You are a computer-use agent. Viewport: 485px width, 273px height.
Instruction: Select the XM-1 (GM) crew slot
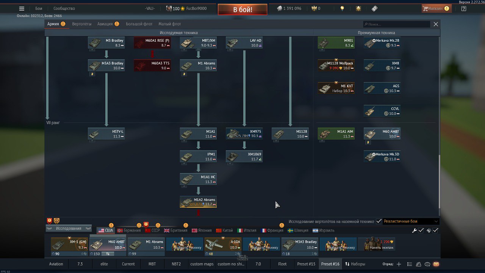tap(69, 244)
